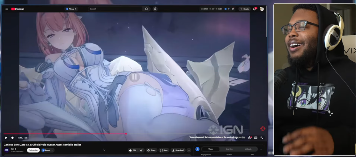Image resolution: width=356 pixels, height=157 pixels.
Task: Click the 407.7K stat in header
Action: coord(204,9)
